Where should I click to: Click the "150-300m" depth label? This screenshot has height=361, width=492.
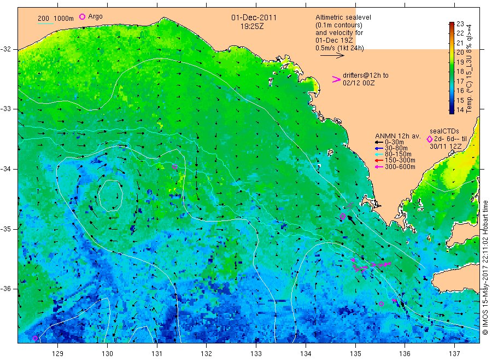[x=400, y=160]
